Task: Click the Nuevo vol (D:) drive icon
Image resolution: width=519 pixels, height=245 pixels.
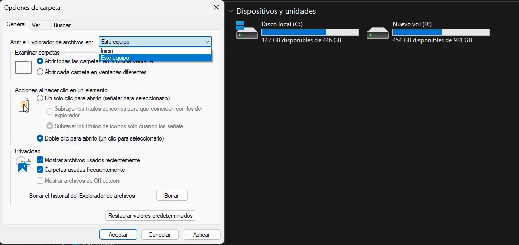Action: [378, 32]
